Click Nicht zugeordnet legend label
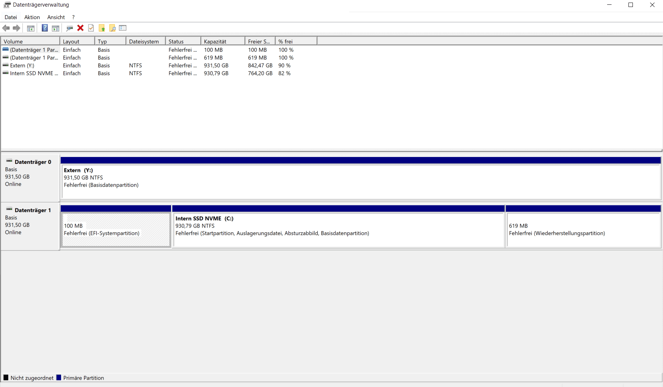The image size is (663, 387). [x=32, y=378]
